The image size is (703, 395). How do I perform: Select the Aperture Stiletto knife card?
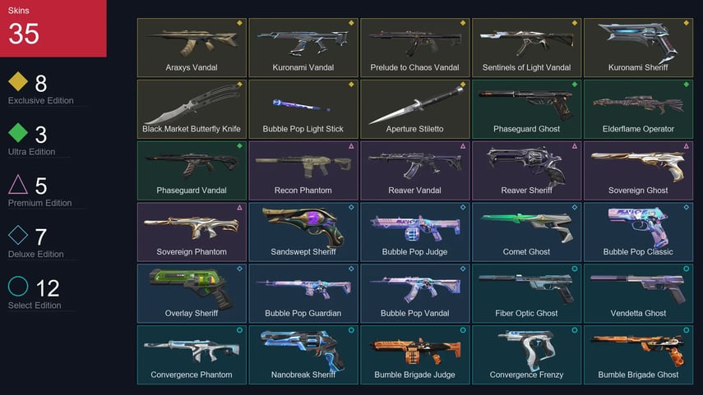pyautogui.click(x=414, y=109)
